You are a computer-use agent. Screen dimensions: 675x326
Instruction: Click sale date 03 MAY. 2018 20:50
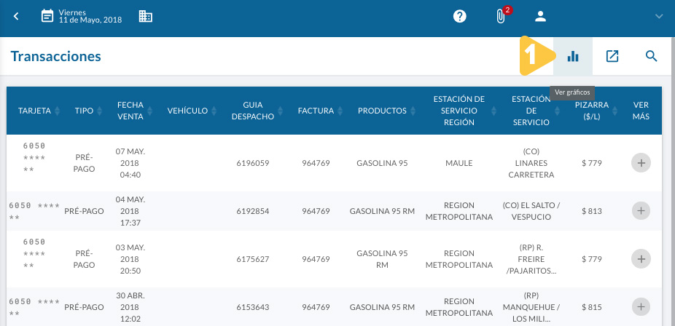(x=130, y=260)
